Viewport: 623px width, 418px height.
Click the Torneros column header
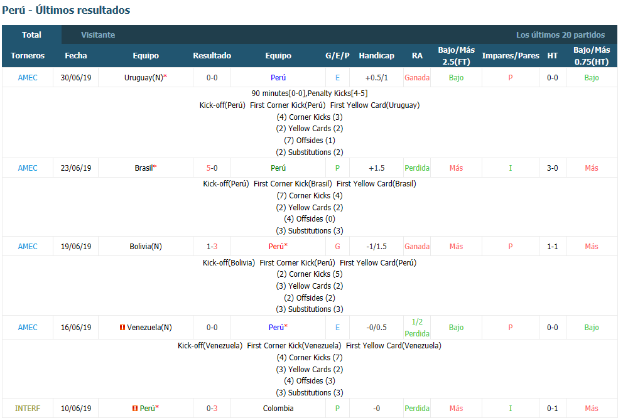point(28,56)
